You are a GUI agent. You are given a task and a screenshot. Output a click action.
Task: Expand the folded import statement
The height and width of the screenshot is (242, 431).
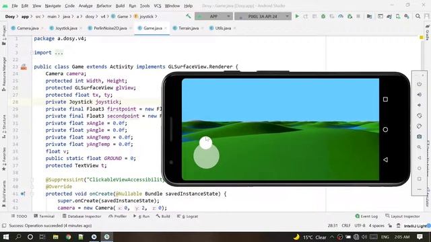[59, 52]
